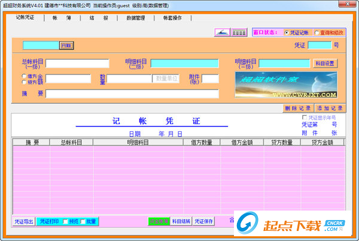359x241 pixels.
Task: Click the 明细科目 column header
Action: point(138,142)
